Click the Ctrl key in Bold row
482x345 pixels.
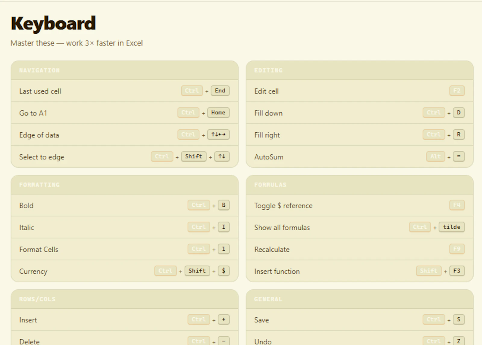pos(199,205)
